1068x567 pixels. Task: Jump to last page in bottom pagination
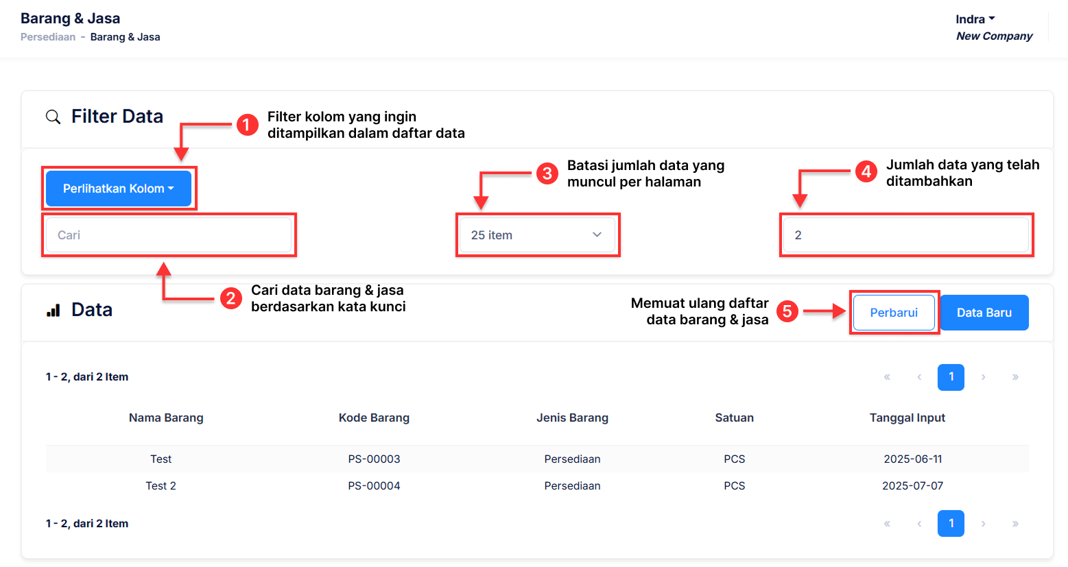1015,524
